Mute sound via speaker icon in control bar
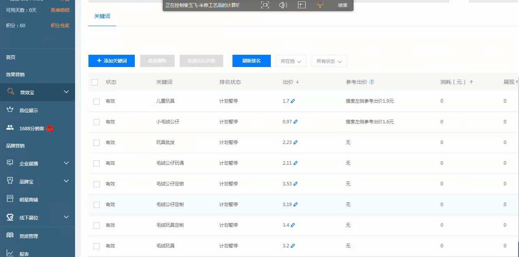Image resolution: width=519 pixels, height=257 pixels. [283, 5]
